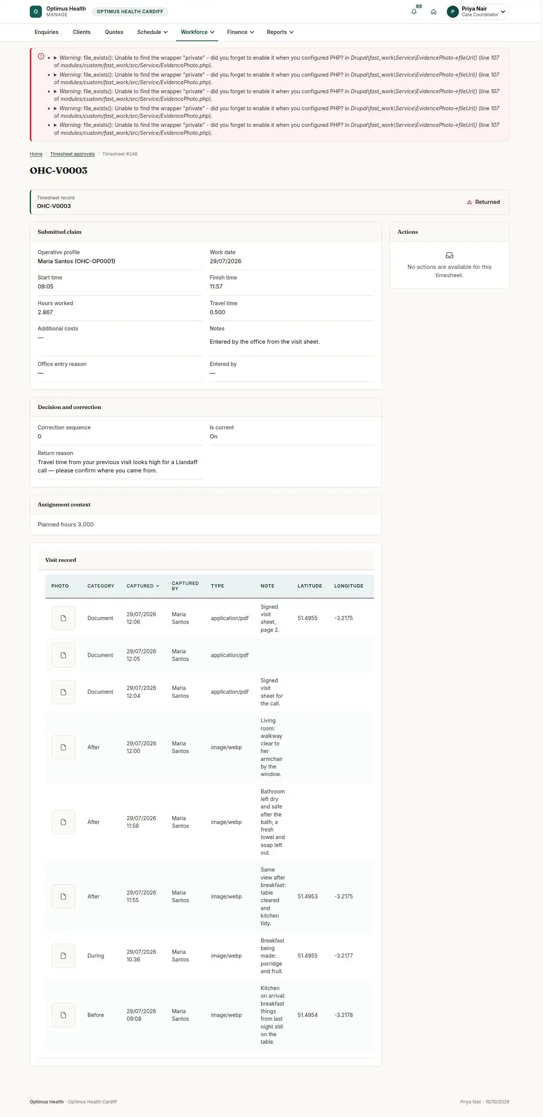The height and width of the screenshot is (1117, 543).
Task: Click the Latitude column header
Action: (x=310, y=586)
